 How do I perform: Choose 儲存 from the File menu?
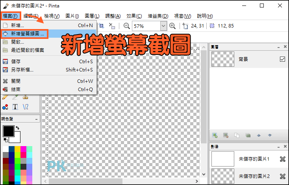pos(49,61)
